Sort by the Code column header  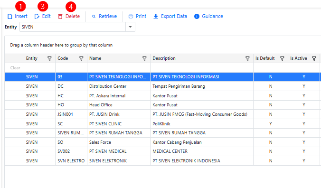(x=63, y=58)
